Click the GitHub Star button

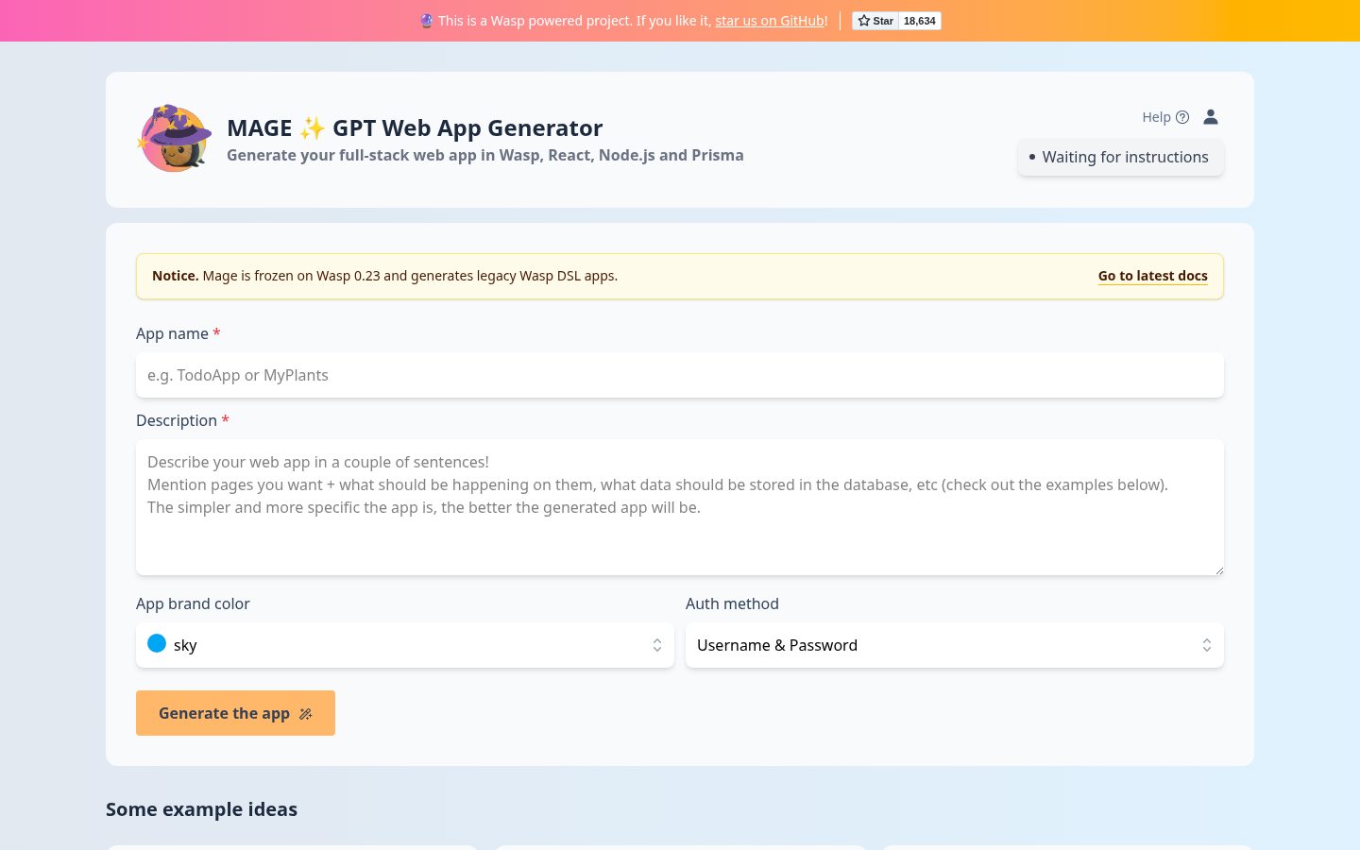[x=875, y=21]
